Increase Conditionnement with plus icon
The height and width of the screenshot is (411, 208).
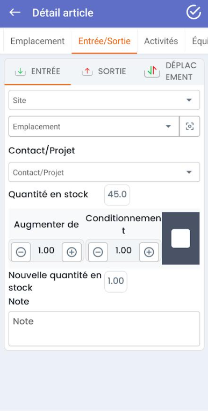coord(149,252)
